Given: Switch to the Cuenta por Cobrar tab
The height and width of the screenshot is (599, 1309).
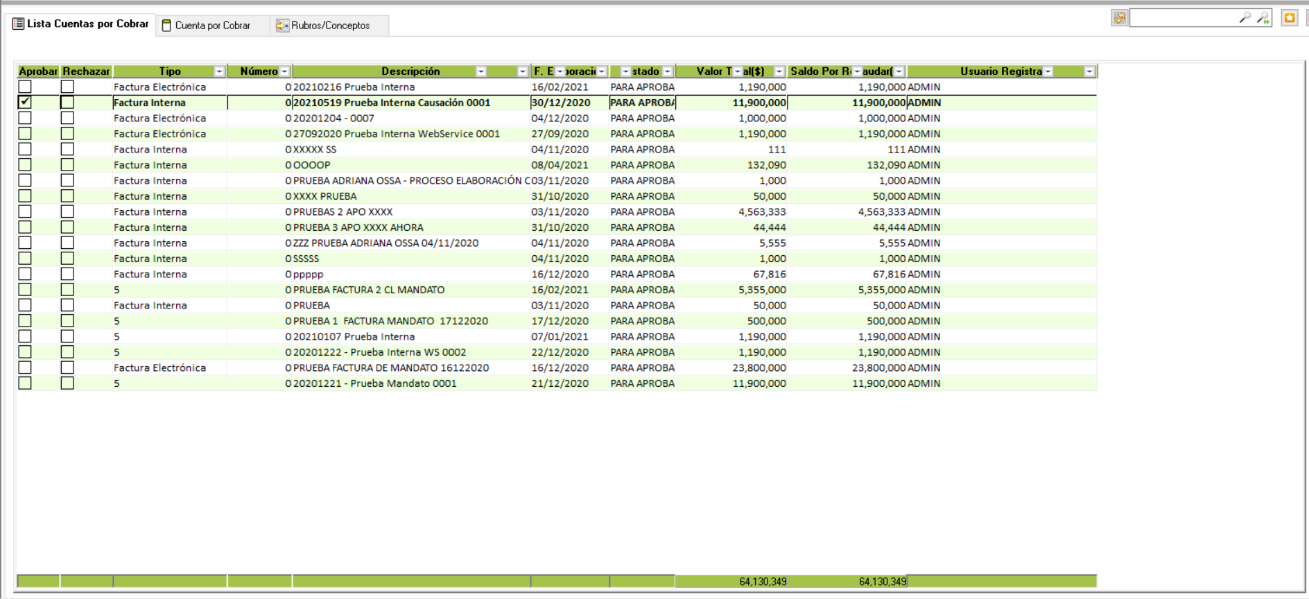Looking at the screenshot, I should pyautogui.click(x=212, y=26).
